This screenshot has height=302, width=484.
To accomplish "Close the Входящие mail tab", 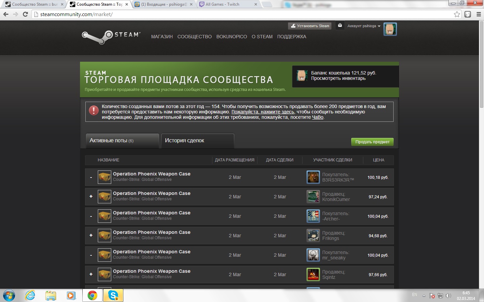I will tap(191, 4).
